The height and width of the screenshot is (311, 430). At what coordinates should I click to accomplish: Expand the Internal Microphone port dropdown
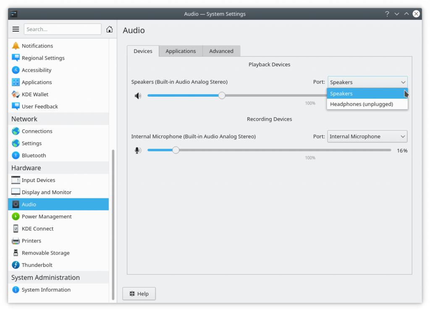[x=367, y=137]
